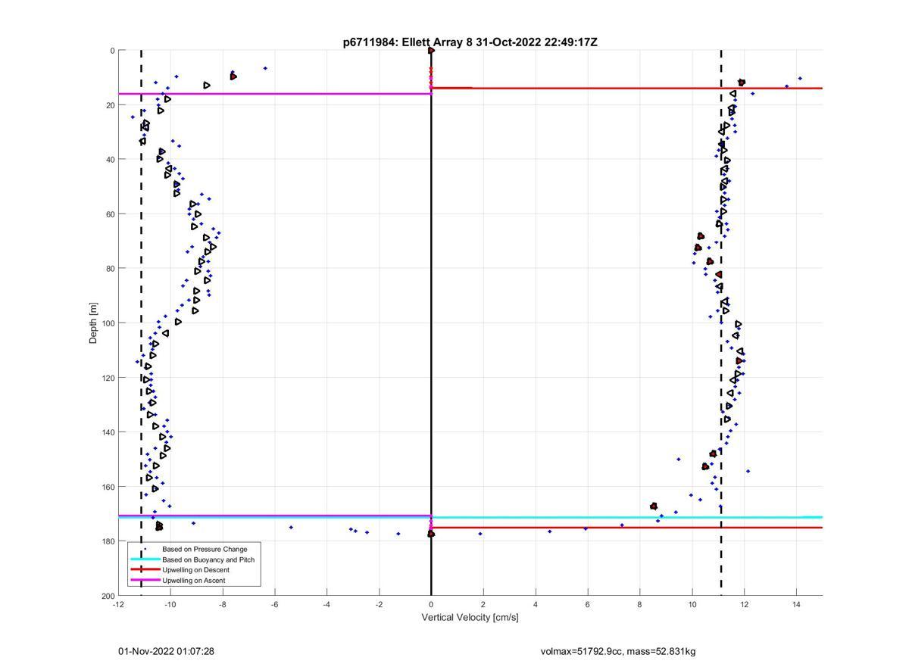Click x-axis tick label '6'
Screen dimensions: 909x670
pyautogui.click(x=588, y=605)
